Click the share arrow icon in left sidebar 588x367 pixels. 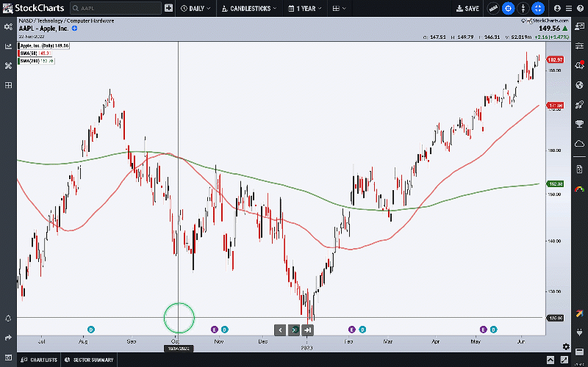coord(8,338)
